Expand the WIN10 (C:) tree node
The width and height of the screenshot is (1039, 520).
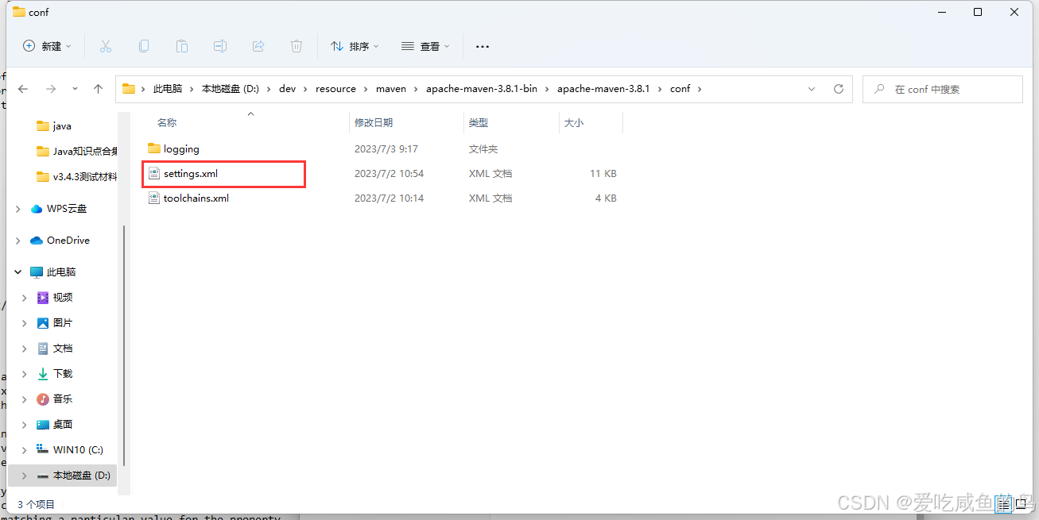tap(25, 450)
